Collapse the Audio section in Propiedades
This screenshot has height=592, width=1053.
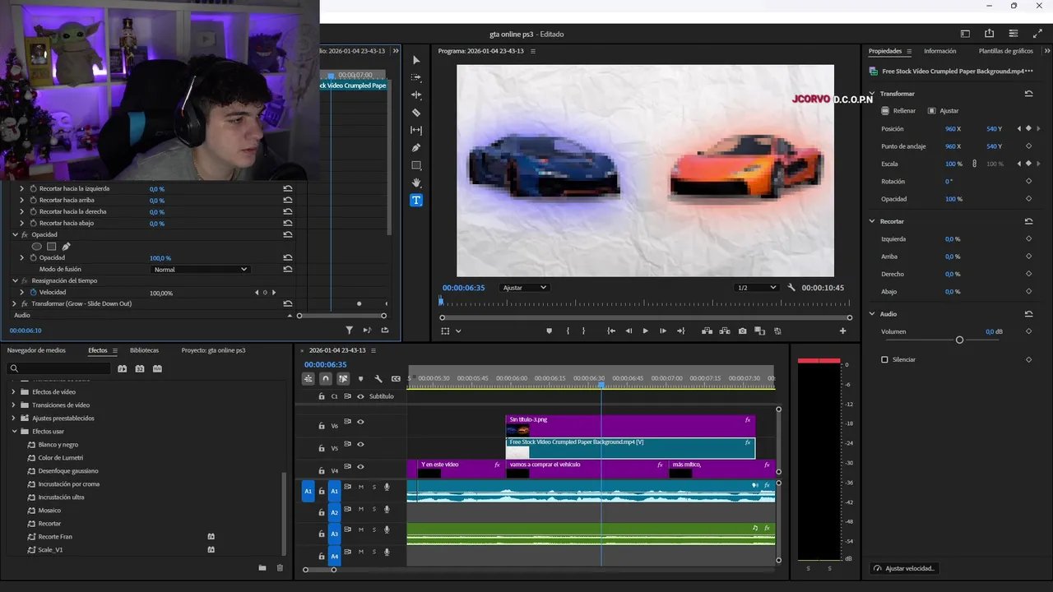tap(873, 314)
